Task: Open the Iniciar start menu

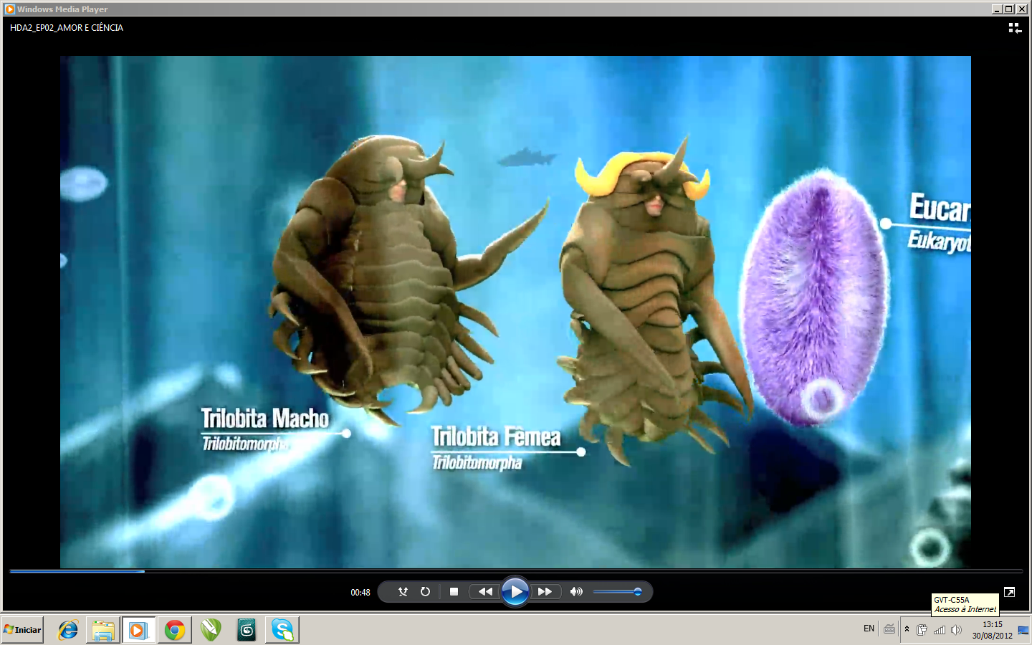Action: coord(23,630)
